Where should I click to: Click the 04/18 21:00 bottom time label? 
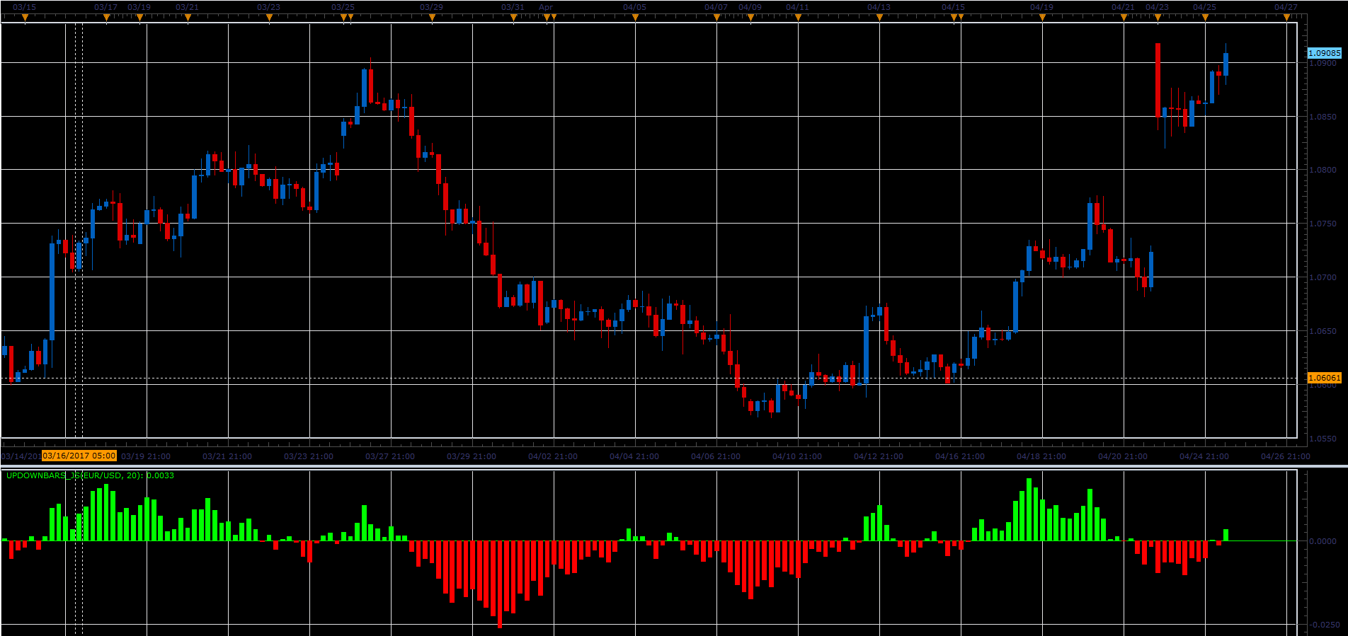tap(1041, 456)
